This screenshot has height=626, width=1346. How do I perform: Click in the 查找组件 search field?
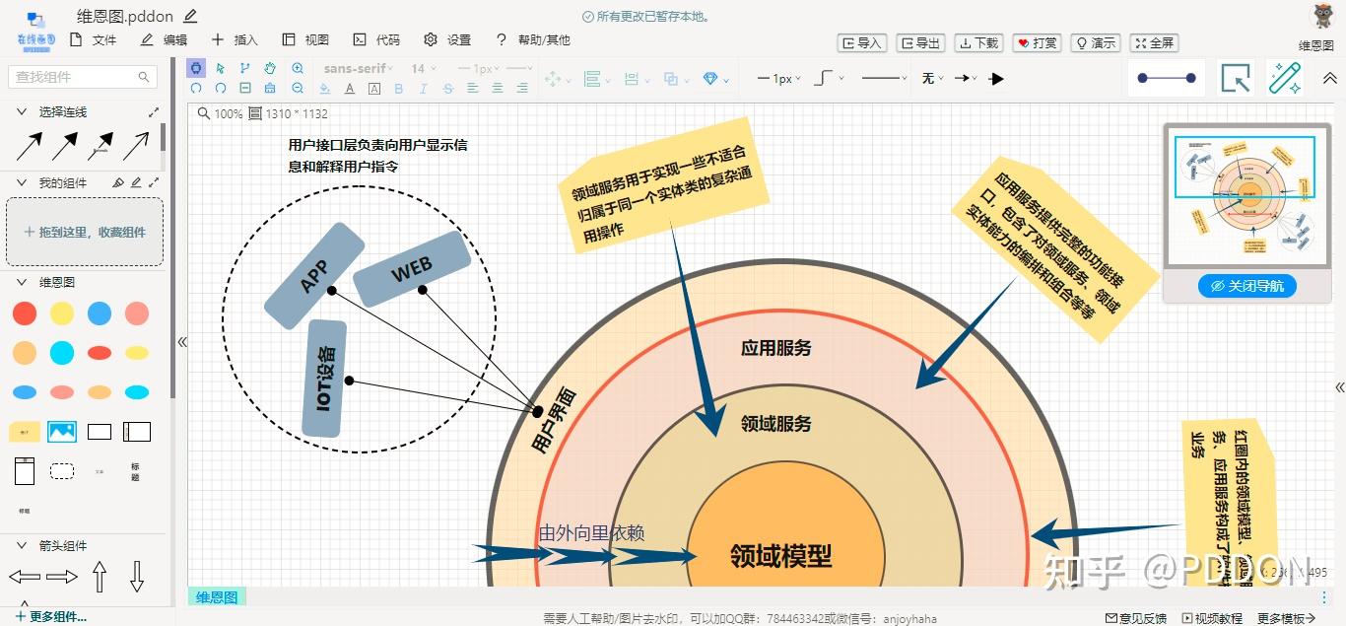83,77
